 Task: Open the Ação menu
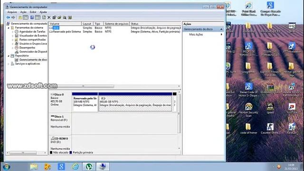coord(23,12)
